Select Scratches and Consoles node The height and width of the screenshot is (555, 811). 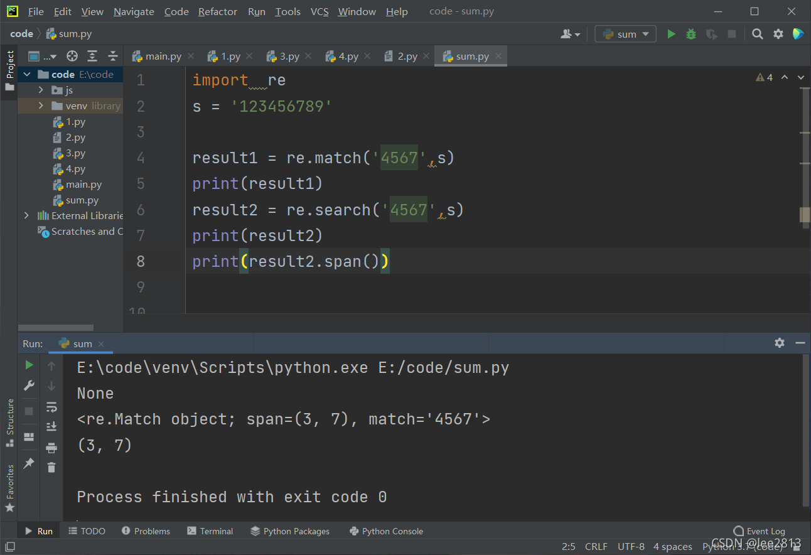(80, 231)
